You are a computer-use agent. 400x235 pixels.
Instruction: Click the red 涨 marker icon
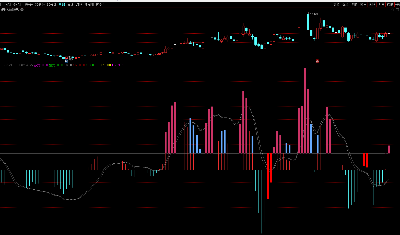pyautogui.click(x=317, y=61)
